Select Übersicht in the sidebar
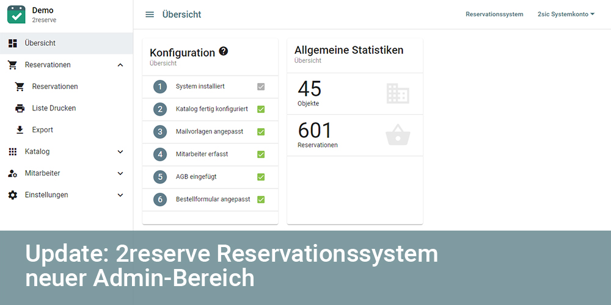Image resolution: width=611 pixels, height=305 pixels. pyautogui.click(x=66, y=43)
